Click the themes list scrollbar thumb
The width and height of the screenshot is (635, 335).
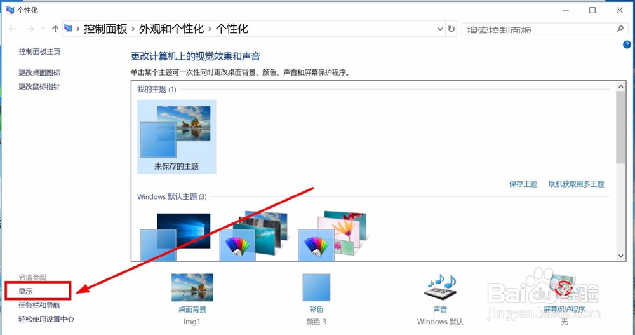pos(620,127)
